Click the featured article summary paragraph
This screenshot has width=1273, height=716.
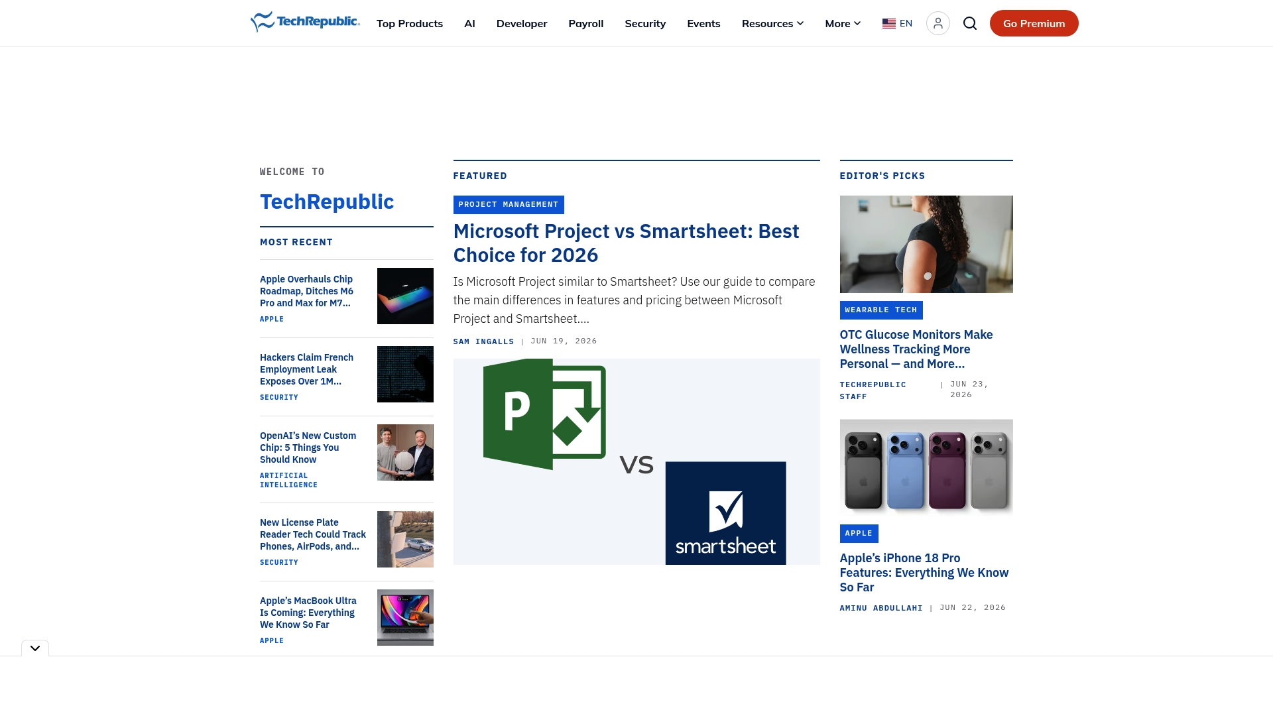pos(635,300)
